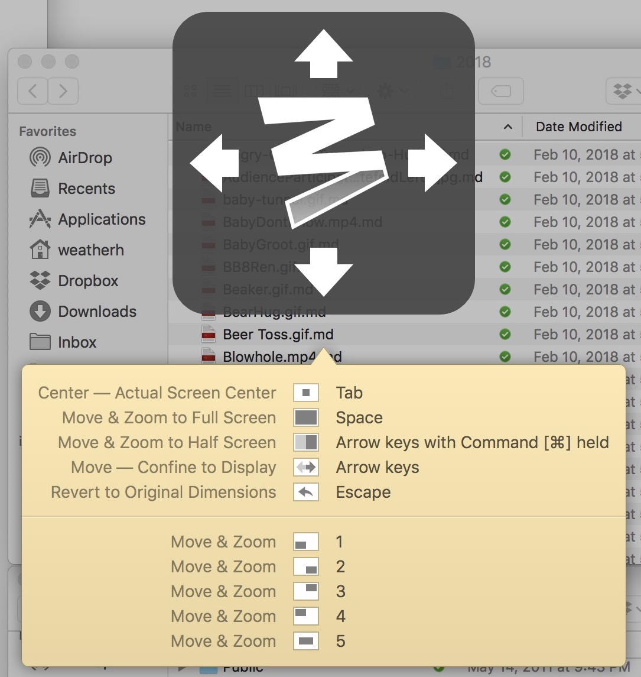
Task: Click the right arrow in the Moom overlay
Action: (x=432, y=163)
